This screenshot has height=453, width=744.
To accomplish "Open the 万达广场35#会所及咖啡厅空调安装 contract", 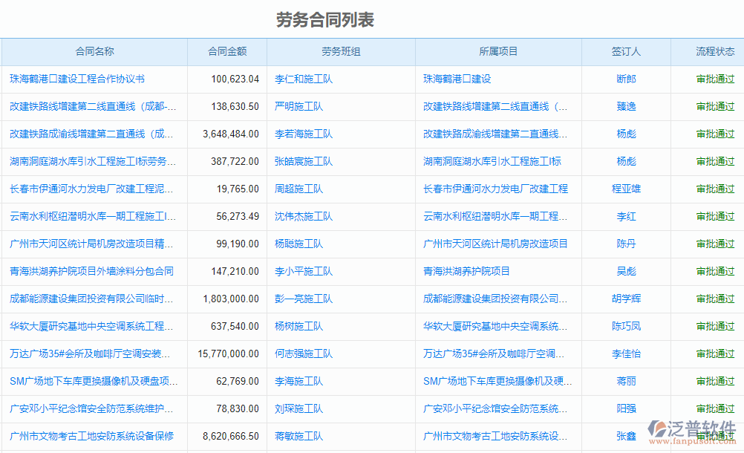I will 92,354.
